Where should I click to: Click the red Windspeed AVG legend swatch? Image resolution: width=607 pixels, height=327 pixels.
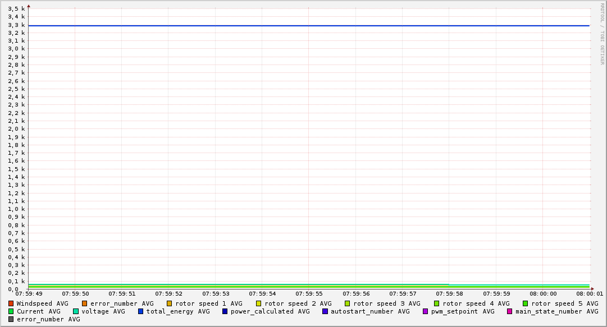(x=11, y=303)
